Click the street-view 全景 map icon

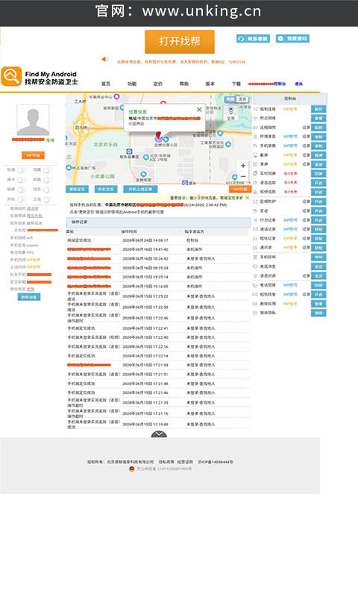pos(230,113)
